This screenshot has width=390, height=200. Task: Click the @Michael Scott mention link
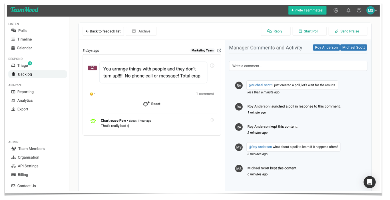click(x=260, y=85)
